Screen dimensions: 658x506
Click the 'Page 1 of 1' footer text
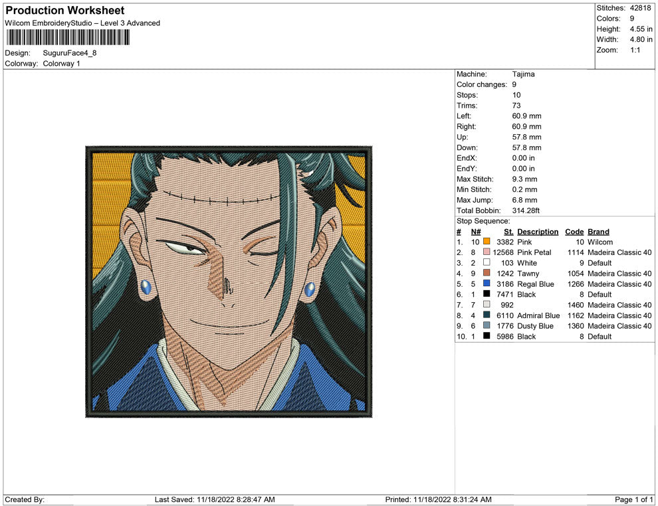(633, 499)
